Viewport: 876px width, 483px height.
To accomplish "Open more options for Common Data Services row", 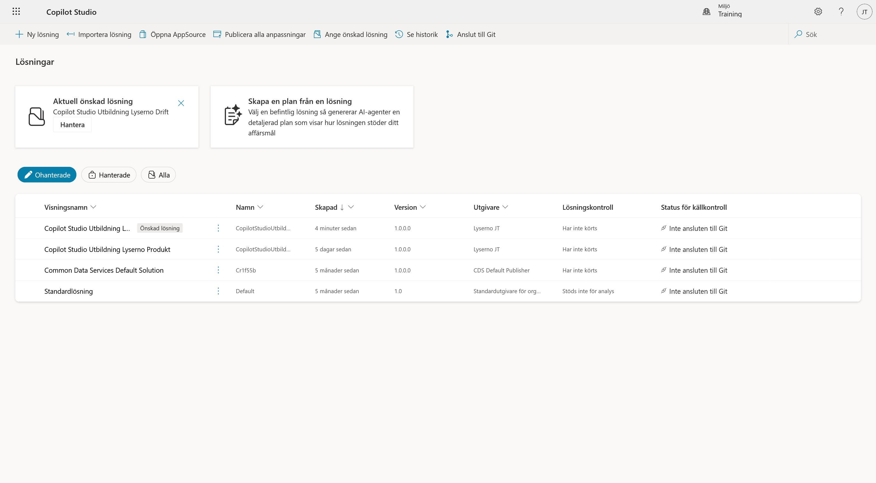I will pyautogui.click(x=218, y=270).
